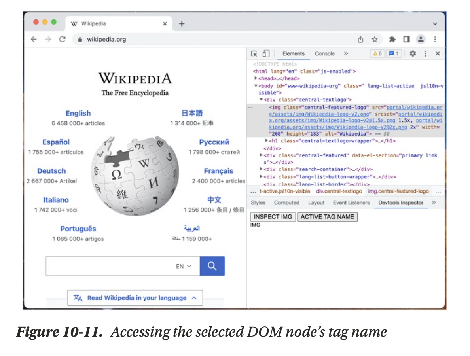Open the EN language dropdown
This screenshot has width=470, height=356.
tap(184, 266)
